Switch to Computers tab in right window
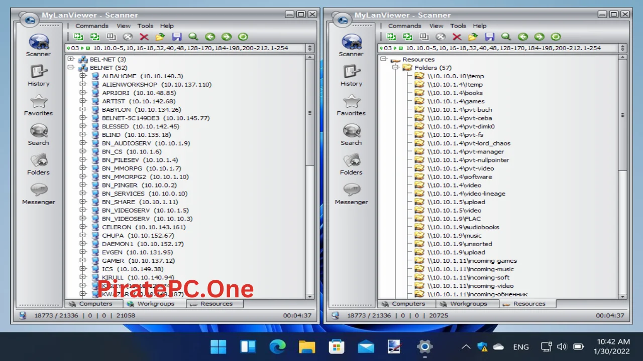The image size is (643, 361). [x=407, y=304]
